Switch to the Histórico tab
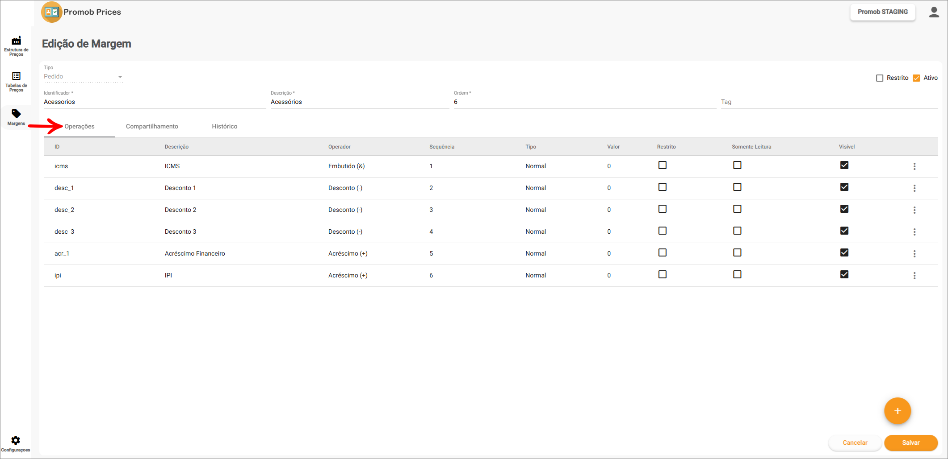The height and width of the screenshot is (459, 948). [x=224, y=127]
